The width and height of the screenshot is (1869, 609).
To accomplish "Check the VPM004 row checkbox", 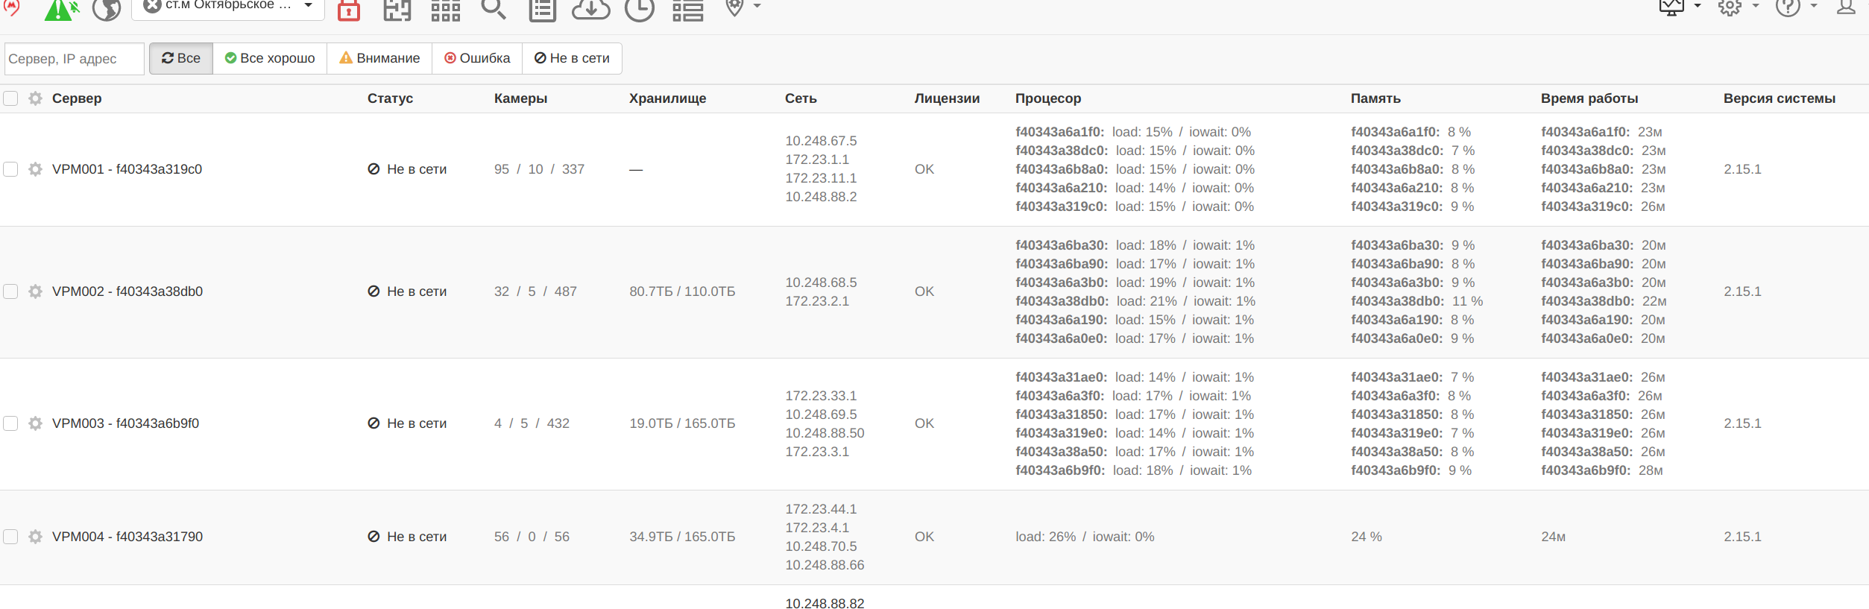I will pos(10,537).
